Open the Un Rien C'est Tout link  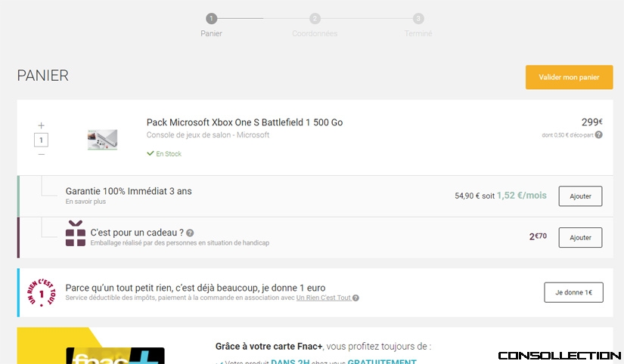click(x=324, y=298)
